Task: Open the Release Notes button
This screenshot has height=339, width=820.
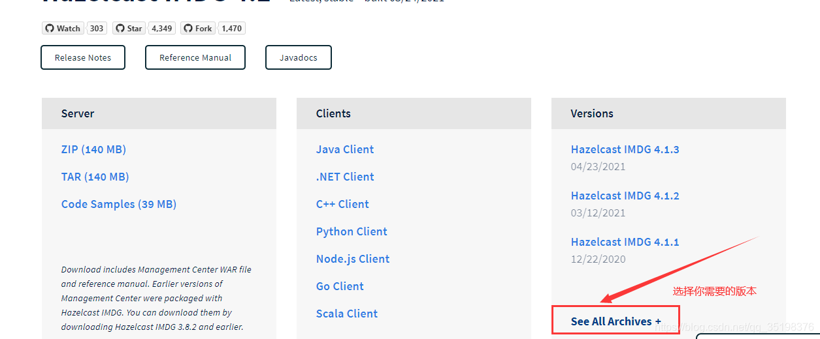Action: coord(83,57)
